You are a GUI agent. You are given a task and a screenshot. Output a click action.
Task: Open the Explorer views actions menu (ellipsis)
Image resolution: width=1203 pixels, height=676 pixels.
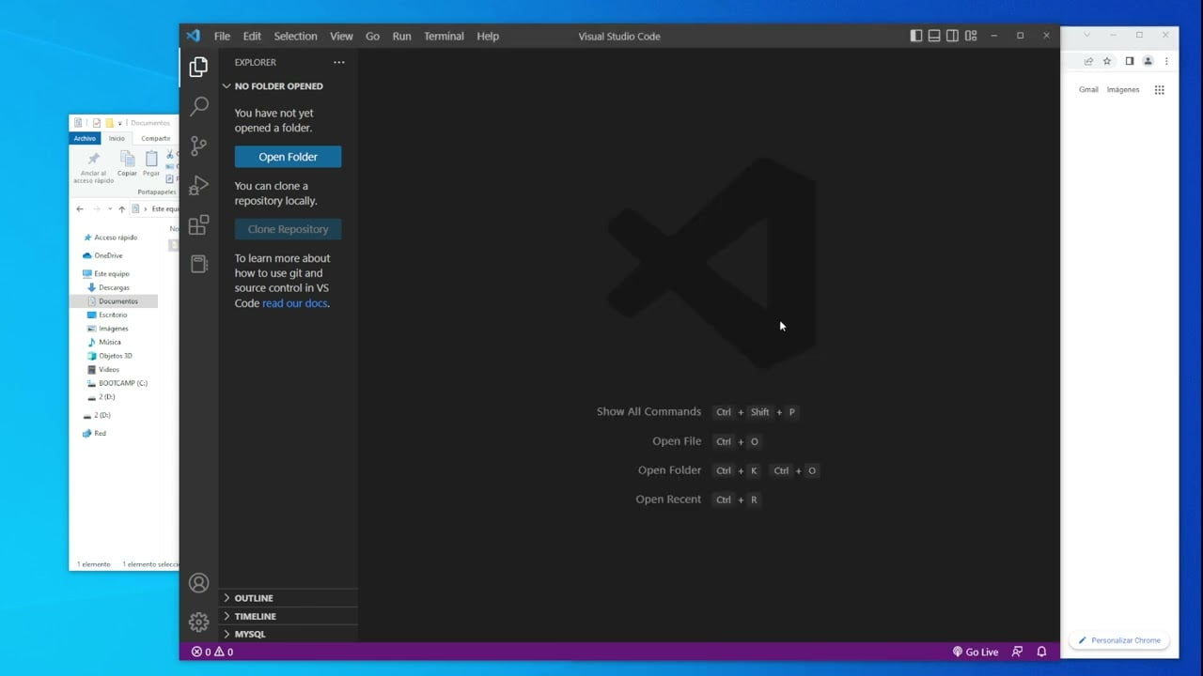[x=338, y=62]
